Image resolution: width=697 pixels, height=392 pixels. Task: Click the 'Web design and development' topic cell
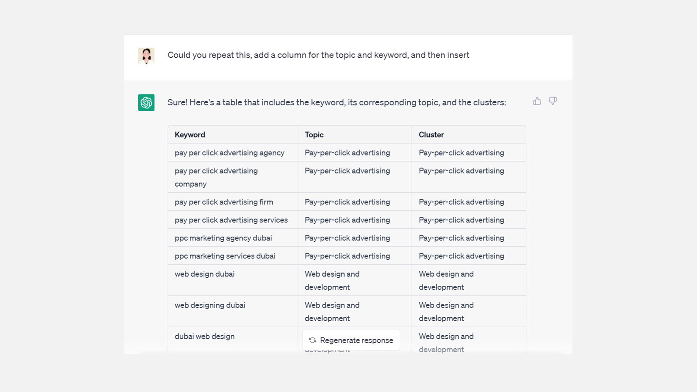coord(332,280)
